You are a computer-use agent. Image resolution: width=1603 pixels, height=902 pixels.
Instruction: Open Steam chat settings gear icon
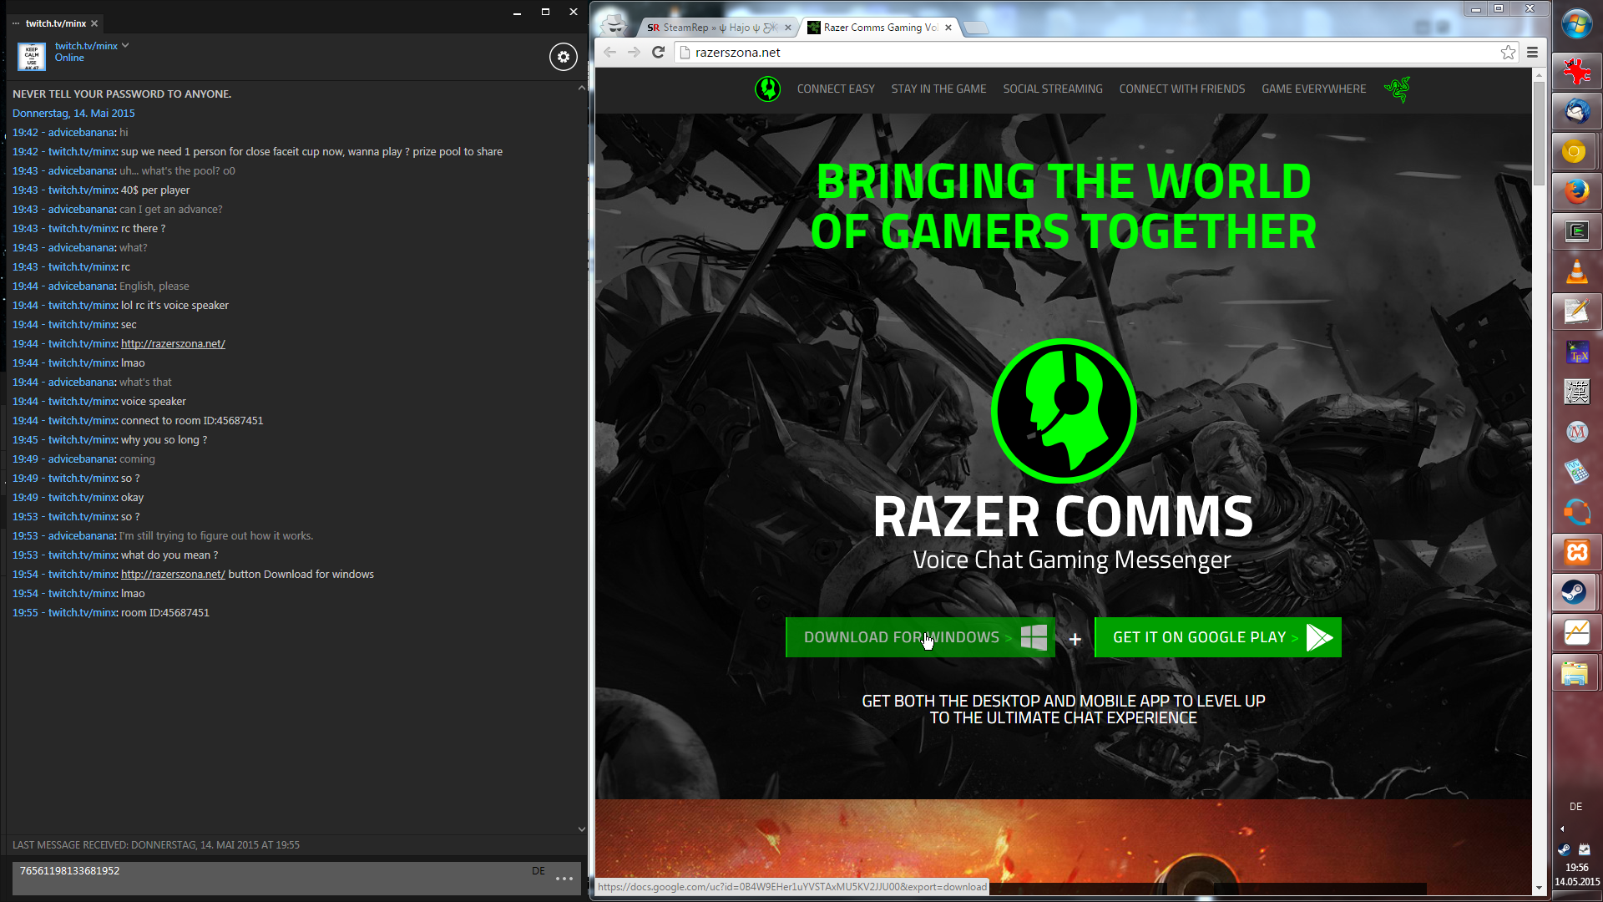click(564, 57)
